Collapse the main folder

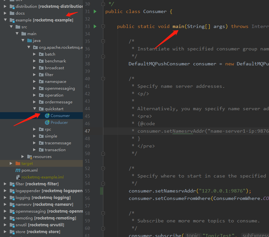point(17,33)
